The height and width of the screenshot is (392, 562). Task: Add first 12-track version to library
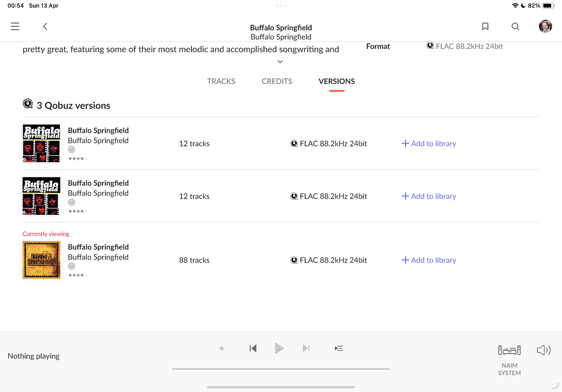429,144
